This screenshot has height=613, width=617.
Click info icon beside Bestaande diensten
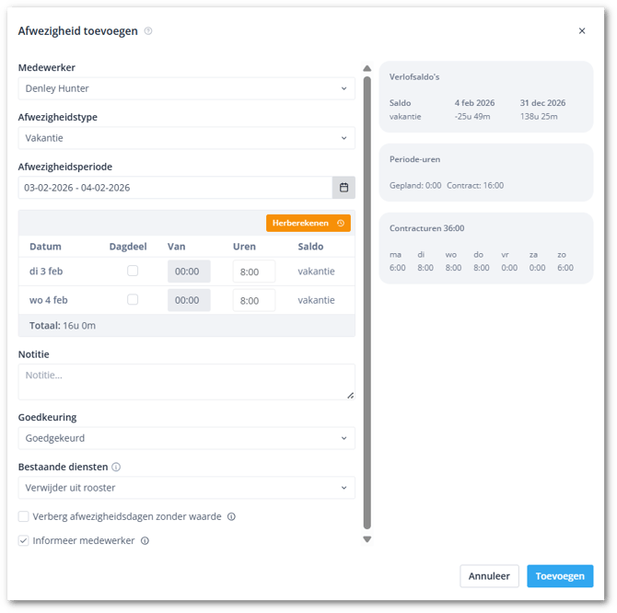(x=116, y=467)
